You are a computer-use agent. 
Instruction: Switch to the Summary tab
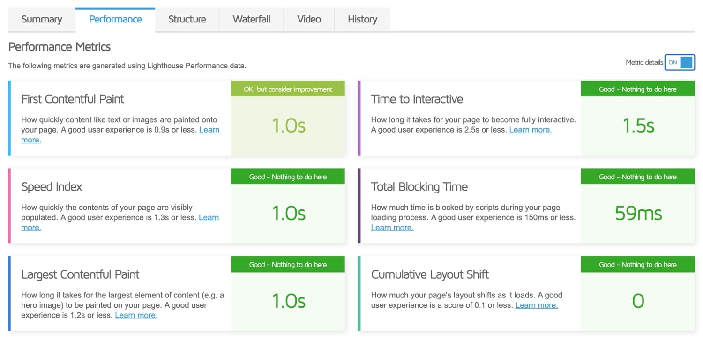coord(42,19)
